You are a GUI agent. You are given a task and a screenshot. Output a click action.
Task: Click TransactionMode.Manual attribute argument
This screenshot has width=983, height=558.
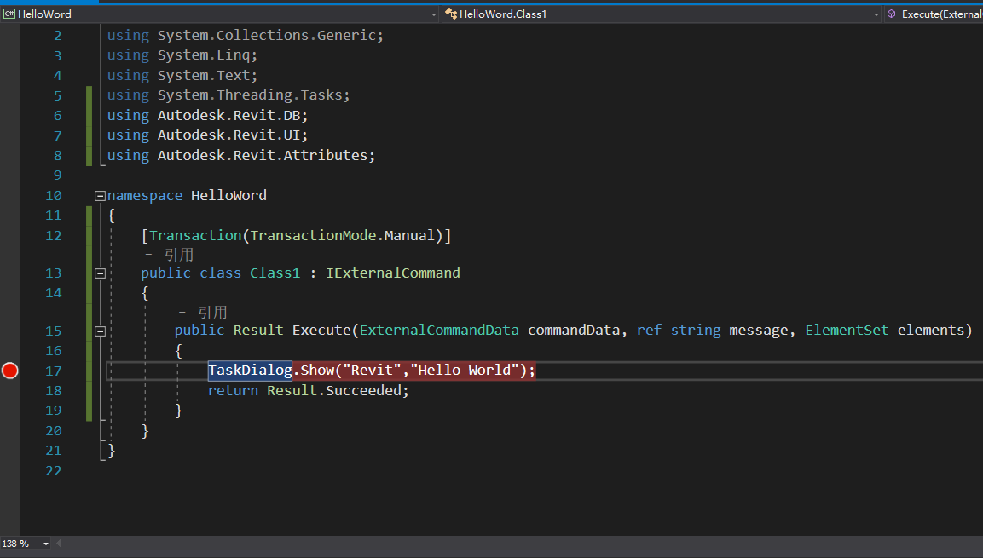tap(342, 235)
